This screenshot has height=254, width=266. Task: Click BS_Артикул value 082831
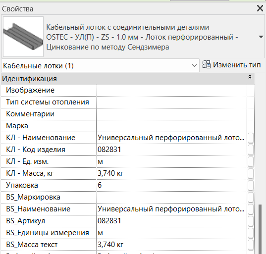point(109,221)
